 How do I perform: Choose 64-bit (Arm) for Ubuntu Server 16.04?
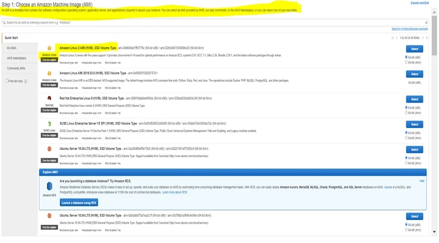coord(406,230)
